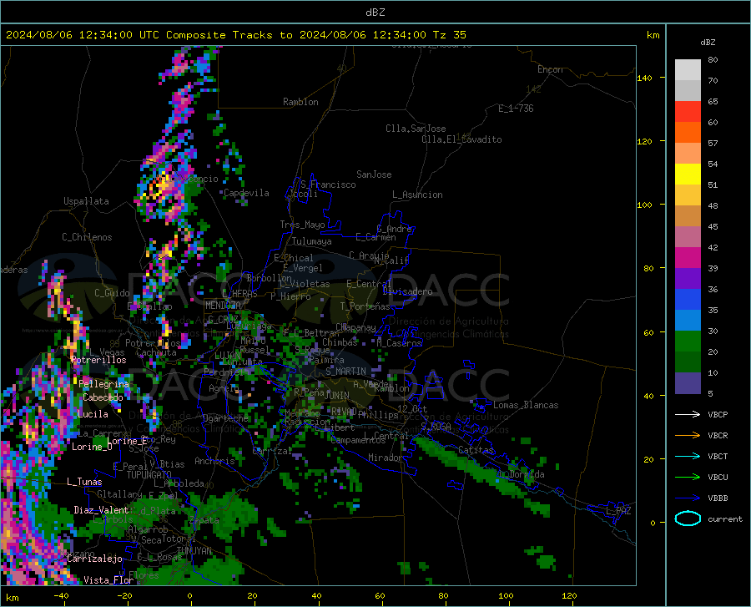This screenshot has width=751, height=607.
Task: Click the 'JUNIN' place label
Action: [x=337, y=395]
